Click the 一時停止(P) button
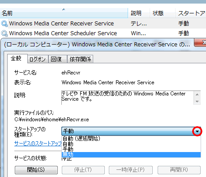 [x=131, y=170]
